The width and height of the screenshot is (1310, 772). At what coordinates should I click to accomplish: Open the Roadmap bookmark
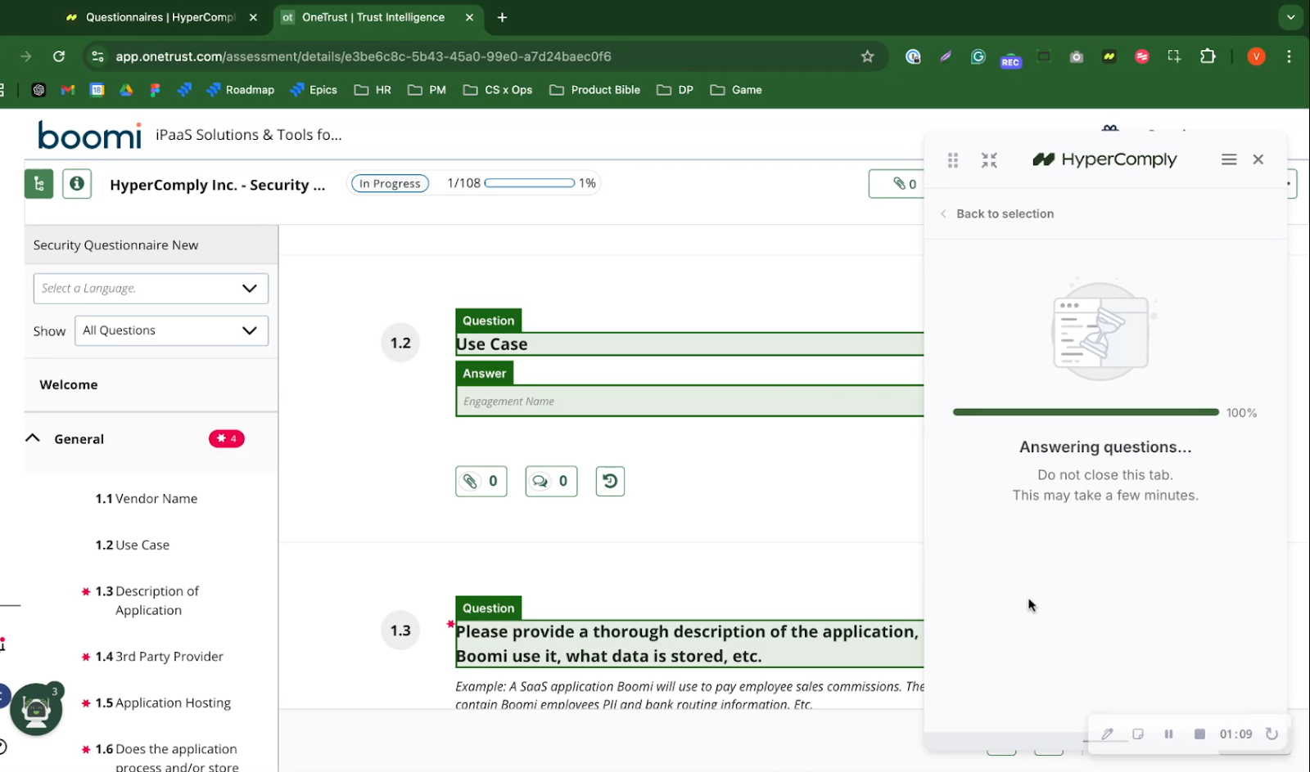(240, 90)
